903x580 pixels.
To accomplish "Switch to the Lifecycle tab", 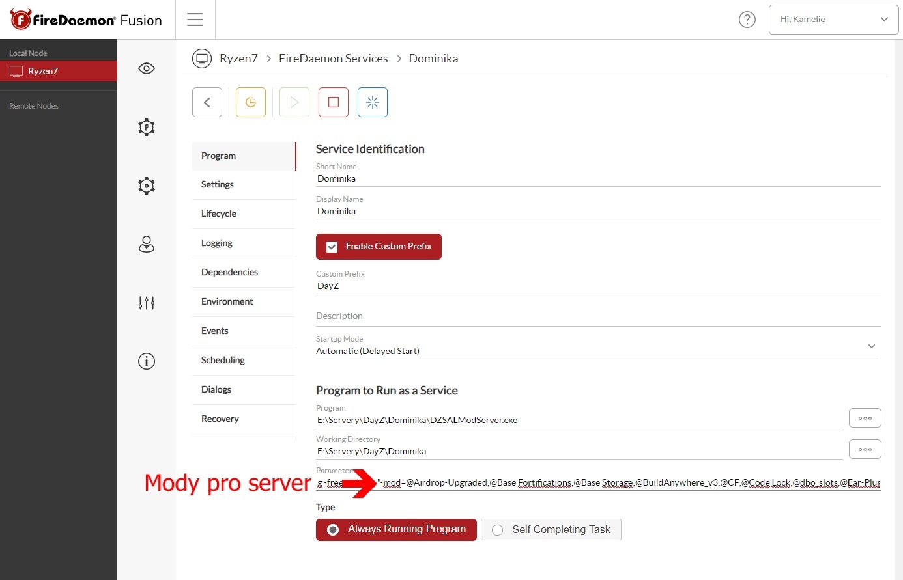I will point(219,214).
